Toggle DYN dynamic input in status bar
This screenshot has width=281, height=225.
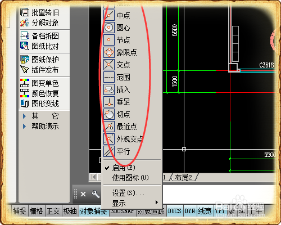point(190,211)
